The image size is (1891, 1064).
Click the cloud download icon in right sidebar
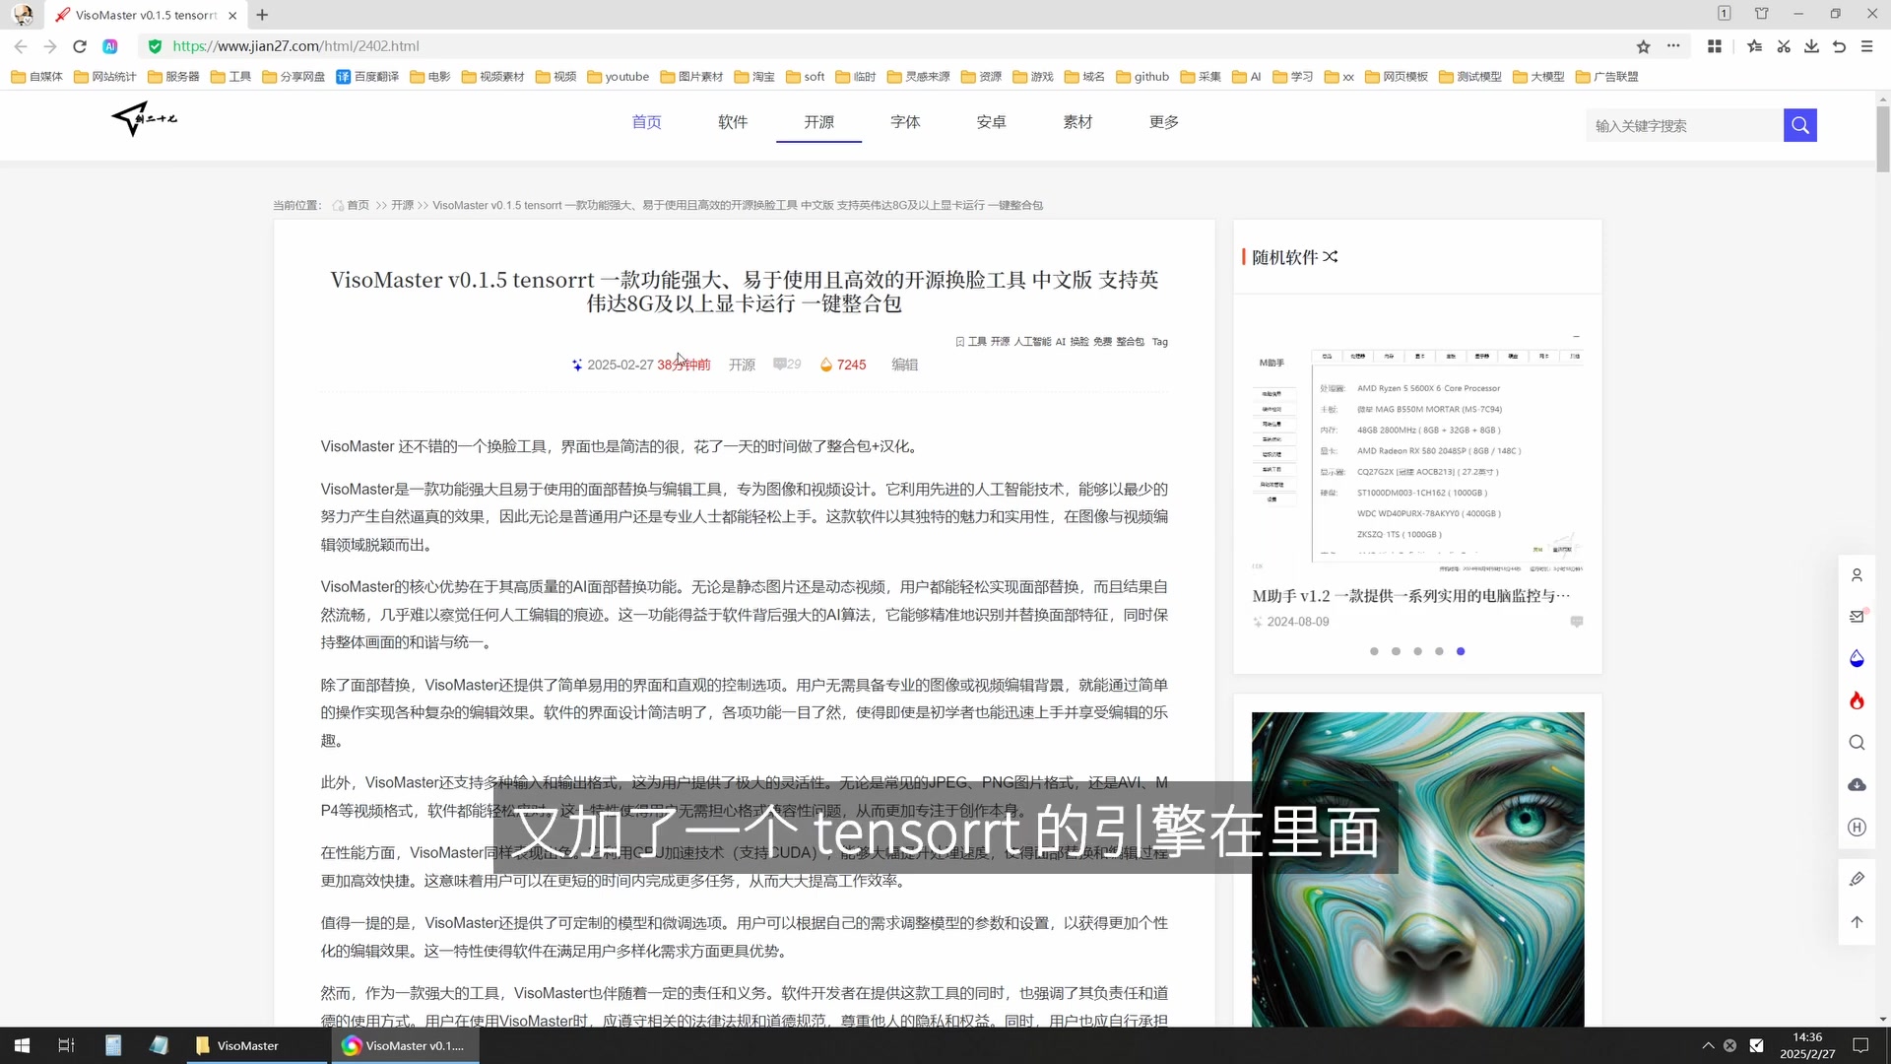click(1857, 784)
